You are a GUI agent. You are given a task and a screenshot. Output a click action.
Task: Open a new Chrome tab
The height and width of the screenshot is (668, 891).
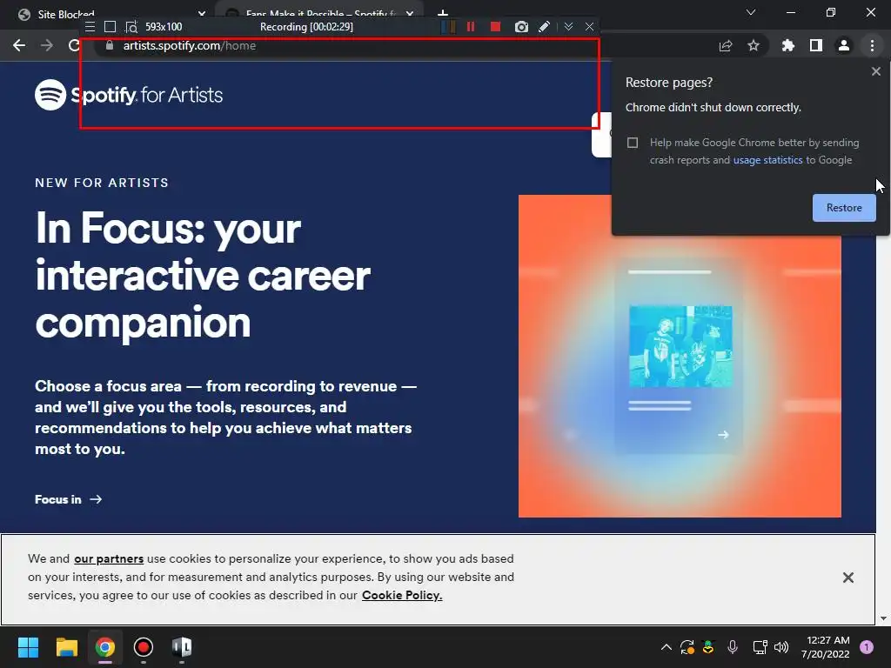pos(443,12)
